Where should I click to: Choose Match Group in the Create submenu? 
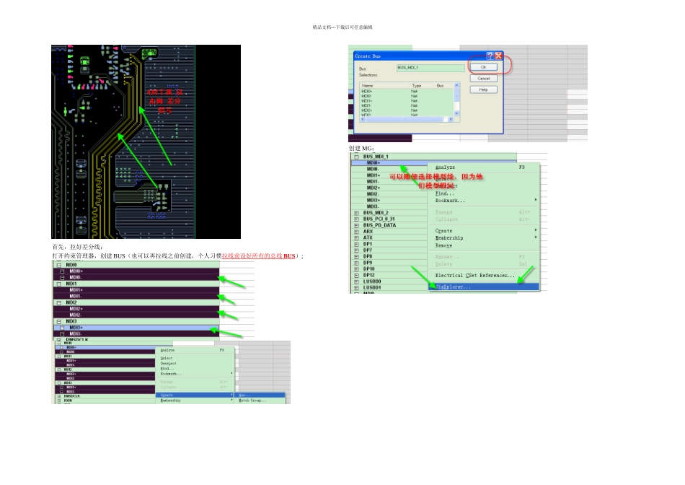(x=252, y=401)
